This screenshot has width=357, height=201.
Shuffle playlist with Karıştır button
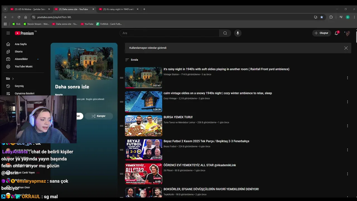point(99,116)
